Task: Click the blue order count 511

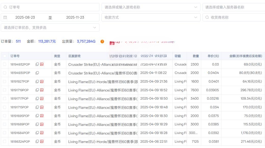Action: click(x=18, y=42)
